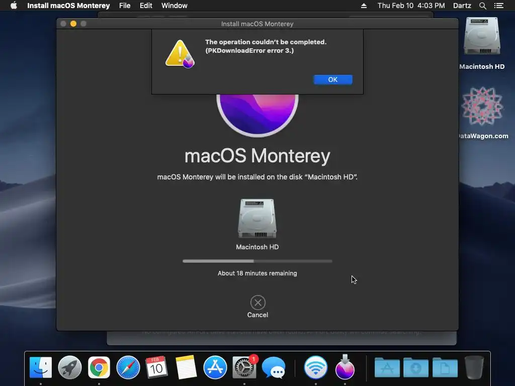Click OK in the error dialog
The image size is (515, 386).
(x=333, y=79)
